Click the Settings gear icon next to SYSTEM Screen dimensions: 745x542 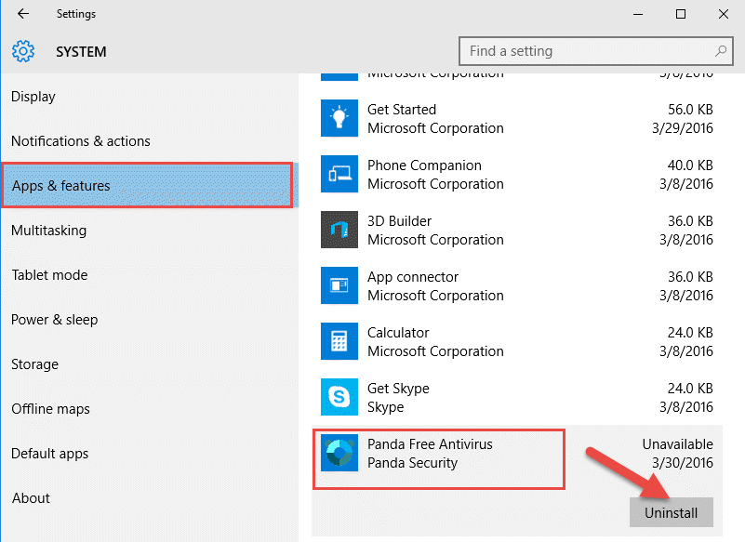pos(23,51)
